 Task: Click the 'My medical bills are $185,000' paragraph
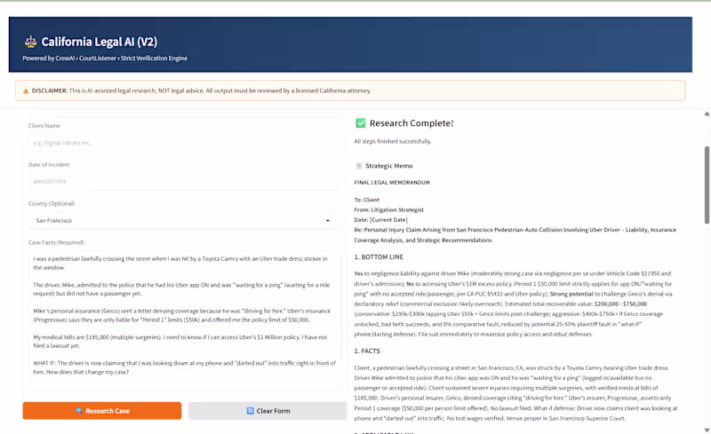point(180,342)
